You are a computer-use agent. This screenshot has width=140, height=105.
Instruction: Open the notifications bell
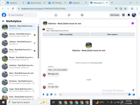tap(129, 15)
